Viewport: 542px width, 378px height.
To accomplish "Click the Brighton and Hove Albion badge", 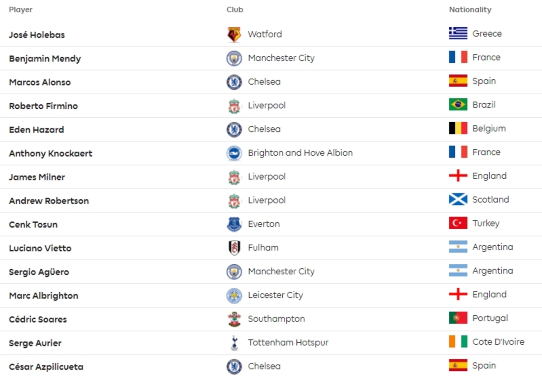I will [x=234, y=153].
